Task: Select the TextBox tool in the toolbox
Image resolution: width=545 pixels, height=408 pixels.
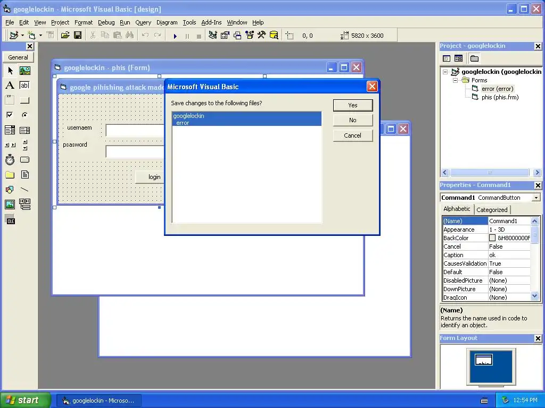Action: tap(24, 86)
